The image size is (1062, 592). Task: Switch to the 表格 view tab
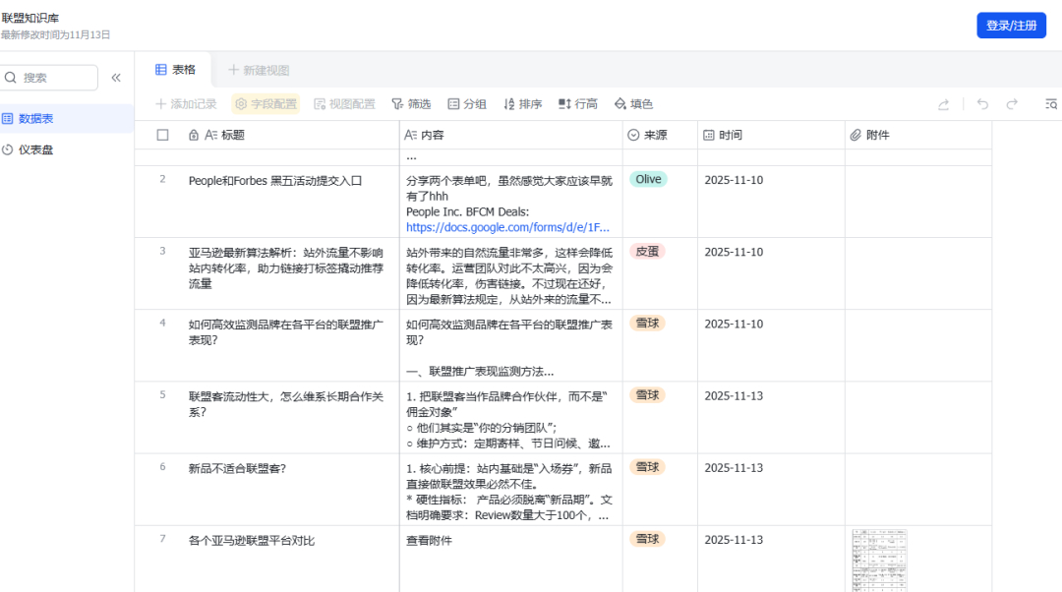click(175, 70)
